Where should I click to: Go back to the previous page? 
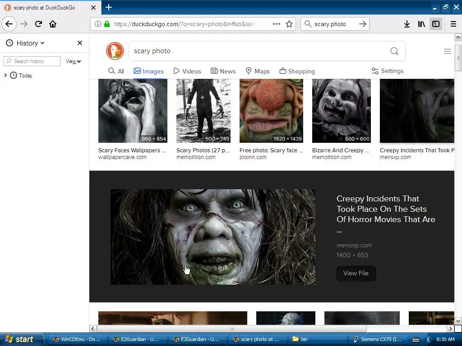9,24
